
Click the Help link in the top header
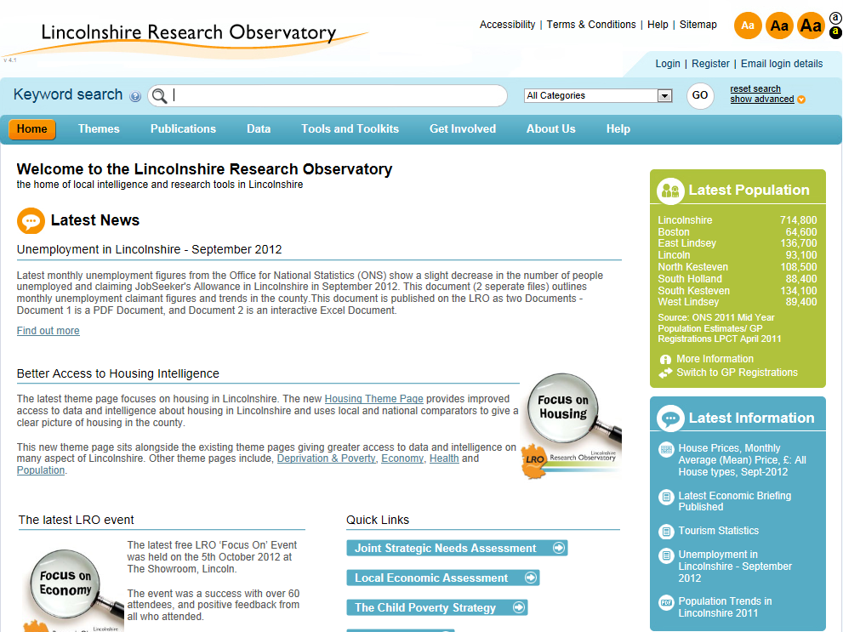658,25
